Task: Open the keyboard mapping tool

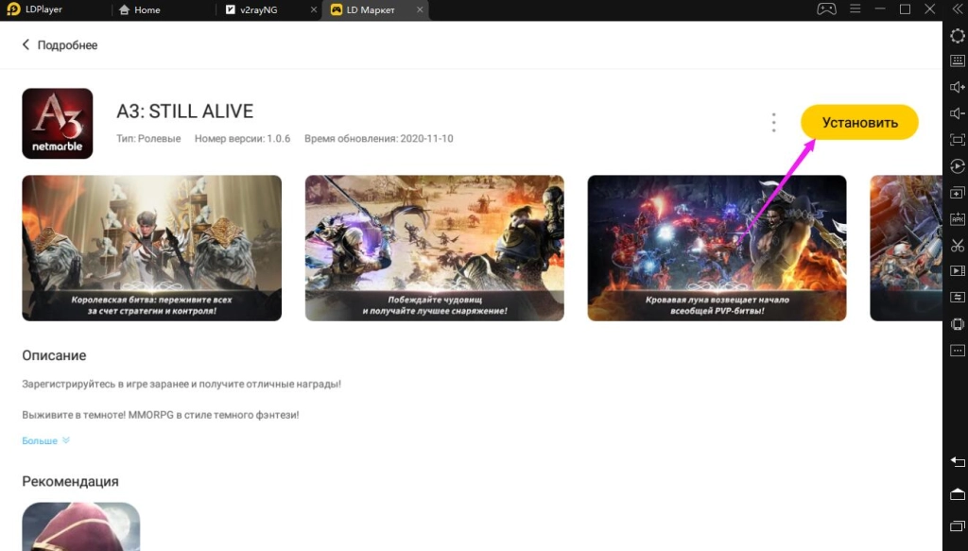Action: (x=957, y=60)
